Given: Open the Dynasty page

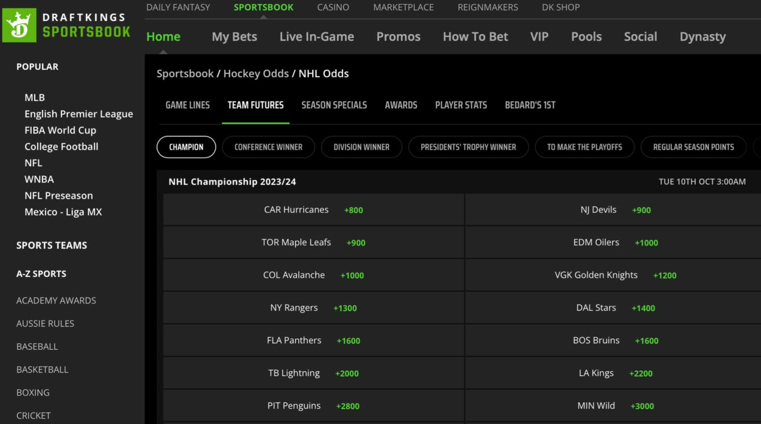Looking at the screenshot, I should (x=703, y=37).
